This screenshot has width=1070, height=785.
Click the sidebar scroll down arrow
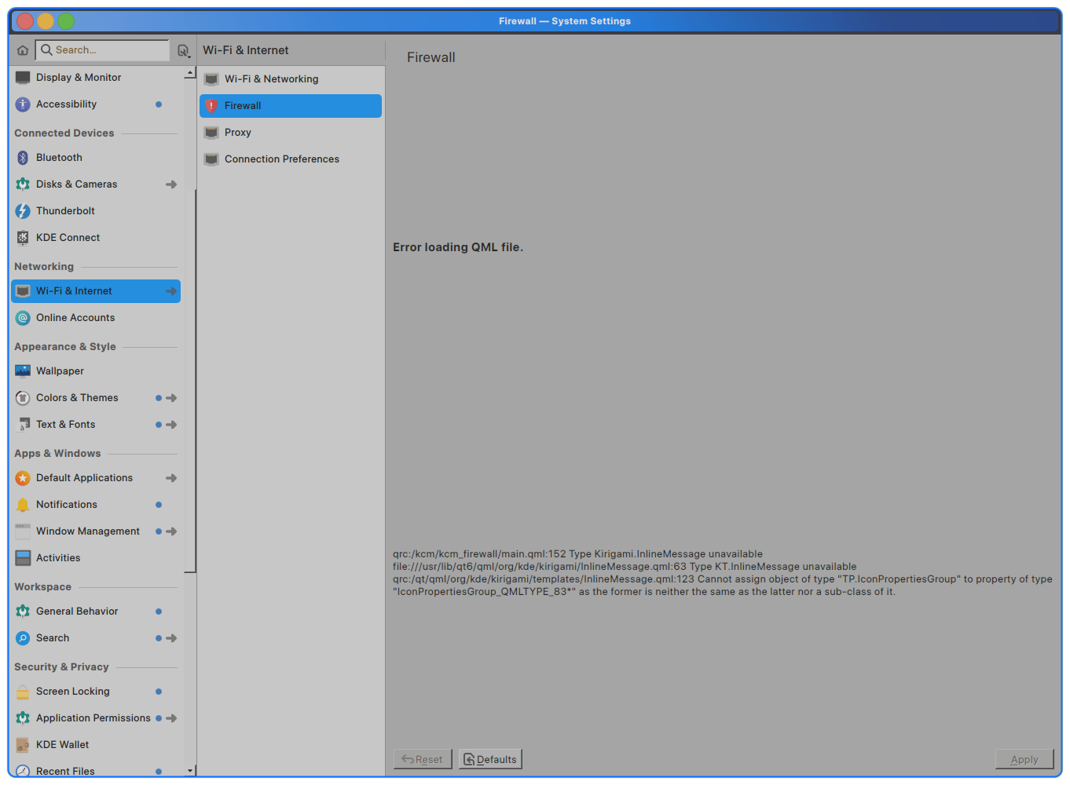(189, 771)
